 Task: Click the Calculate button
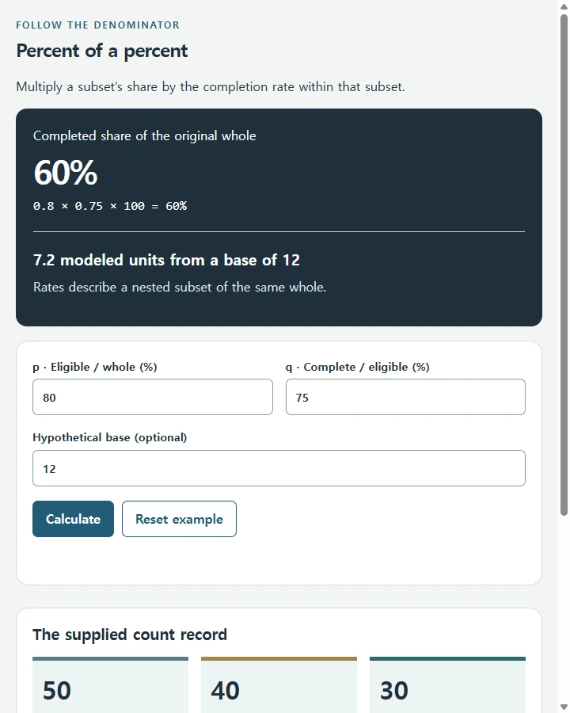click(x=73, y=519)
